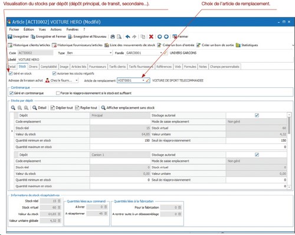Switch to Comptabilité tab

pos(49,67)
